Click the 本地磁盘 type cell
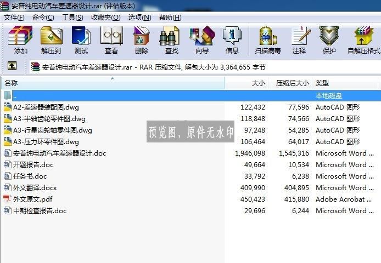Viewport: 381px width, 263px height. click(329, 96)
